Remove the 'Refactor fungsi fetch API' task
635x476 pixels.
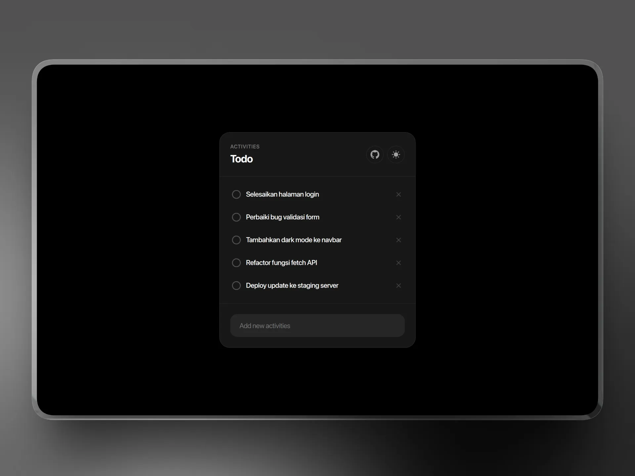399,263
